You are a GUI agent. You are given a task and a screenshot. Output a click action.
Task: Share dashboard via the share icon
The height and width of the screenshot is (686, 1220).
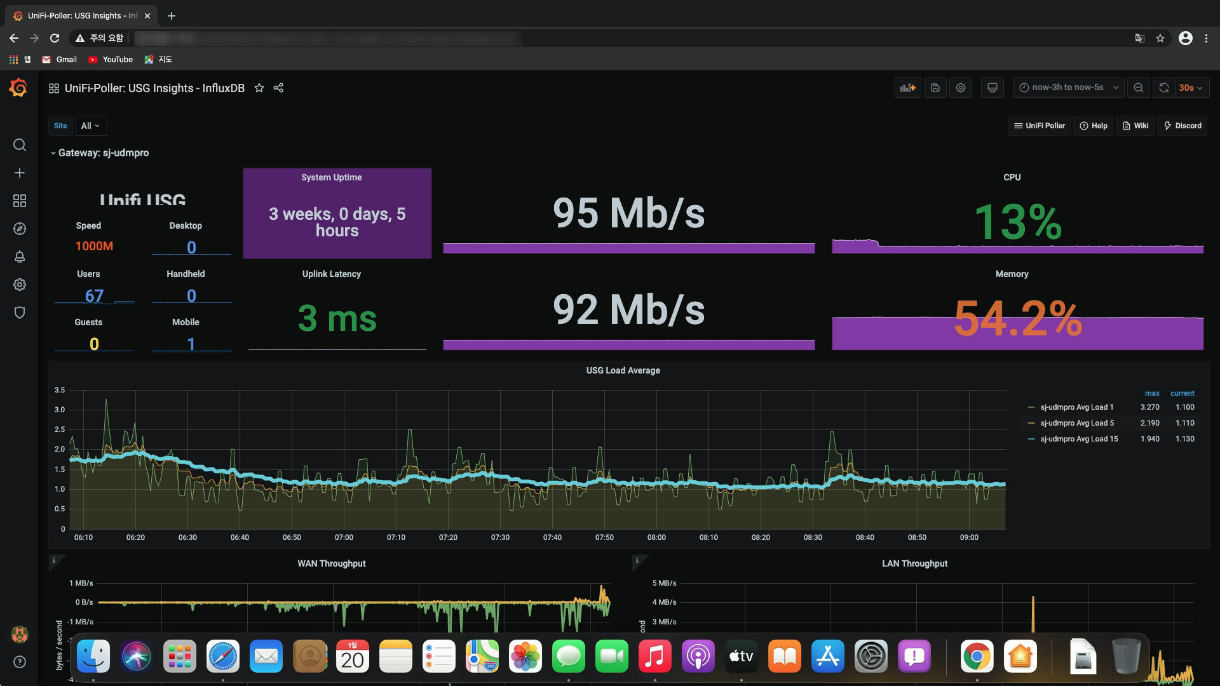[278, 88]
